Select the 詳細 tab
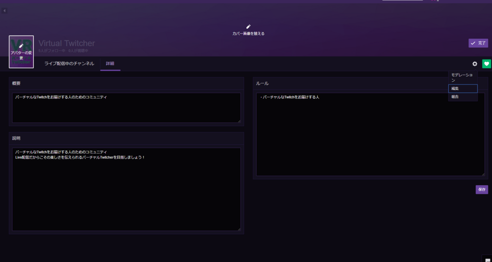 tap(110, 64)
